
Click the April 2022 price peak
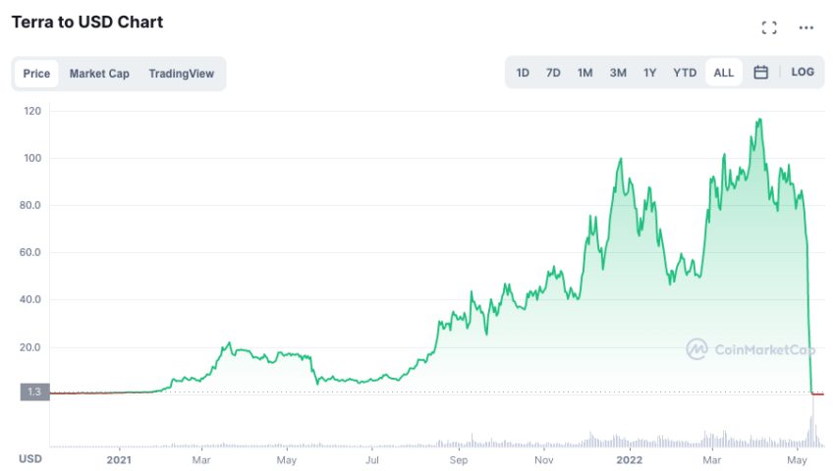point(759,119)
